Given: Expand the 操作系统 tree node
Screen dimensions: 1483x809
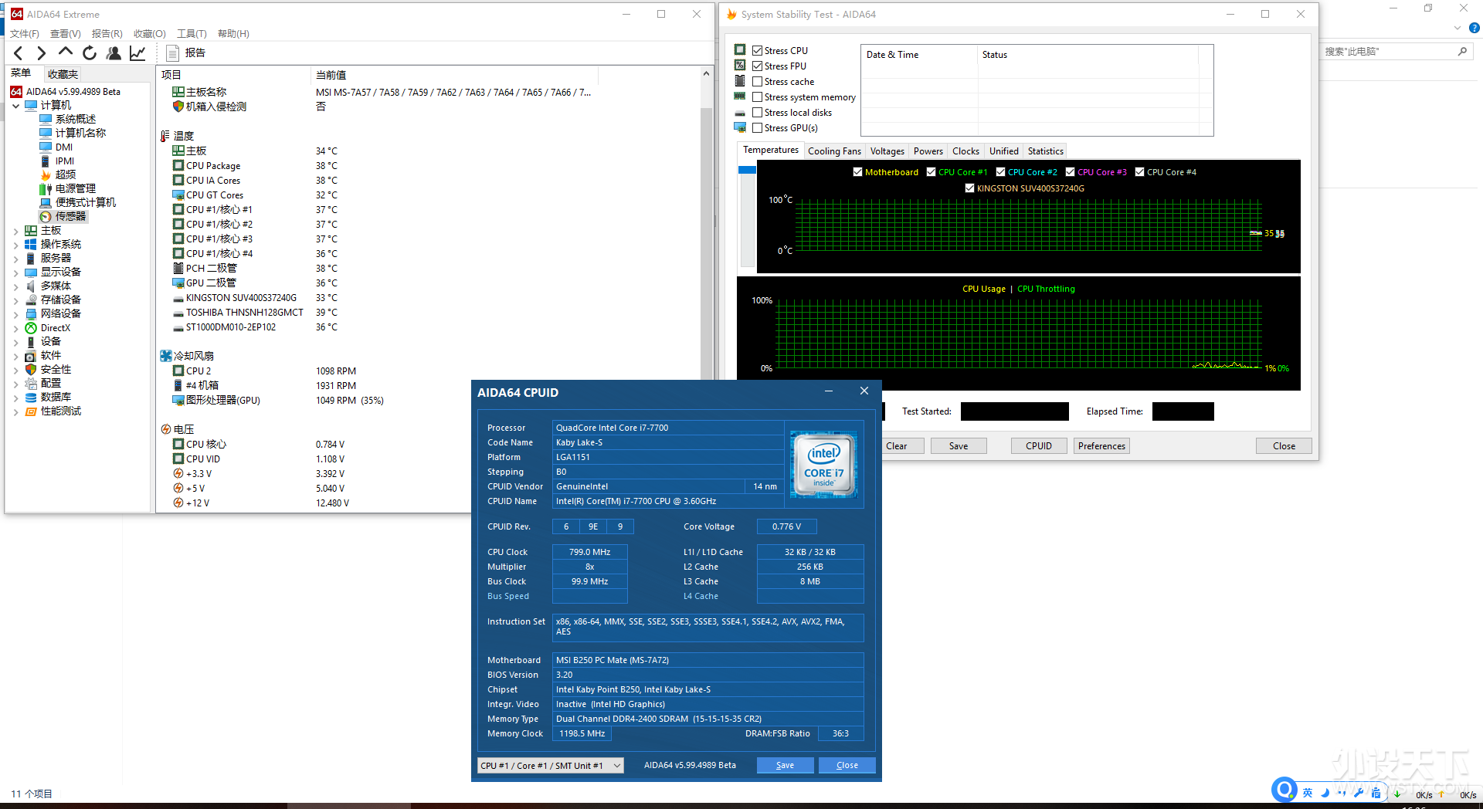Looking at the screenshot, I should coord(15,245).
